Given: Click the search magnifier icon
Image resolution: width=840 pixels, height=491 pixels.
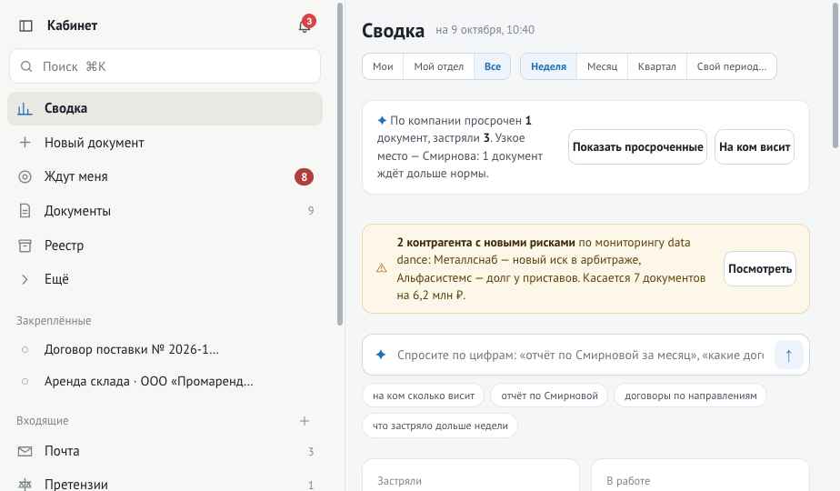Looking at the screenshot, I should (x=25, y=66).
